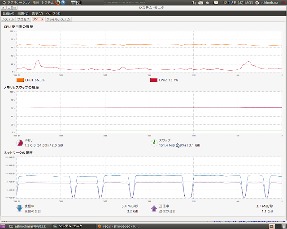Click the blue 受信中 download arrow icon
The image size is (287, 229).
pyautogui.click(x=19, y=208)
